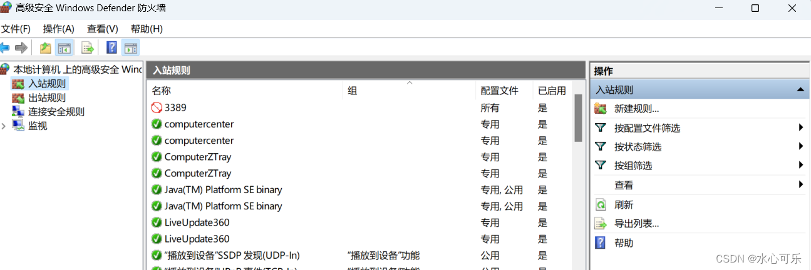Screen dimensions: 811x270
Task: Collapse 入站规则 section arrow in actions pane
Action: [x=800, y=90]
